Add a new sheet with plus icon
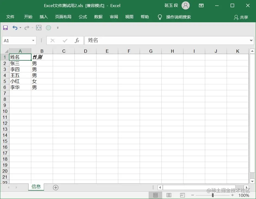Image resolution: width=256 pixels, height=199 pixels. click(56, 187)
